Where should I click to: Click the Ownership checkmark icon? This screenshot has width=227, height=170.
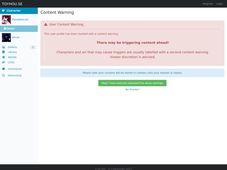coord(3,76)
